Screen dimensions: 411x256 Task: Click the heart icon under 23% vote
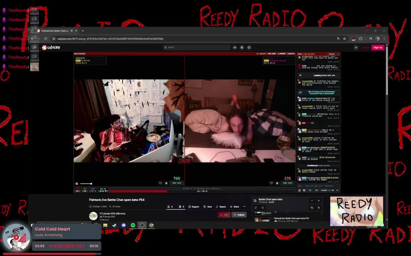pyautogui.click(x=271, y=183)
